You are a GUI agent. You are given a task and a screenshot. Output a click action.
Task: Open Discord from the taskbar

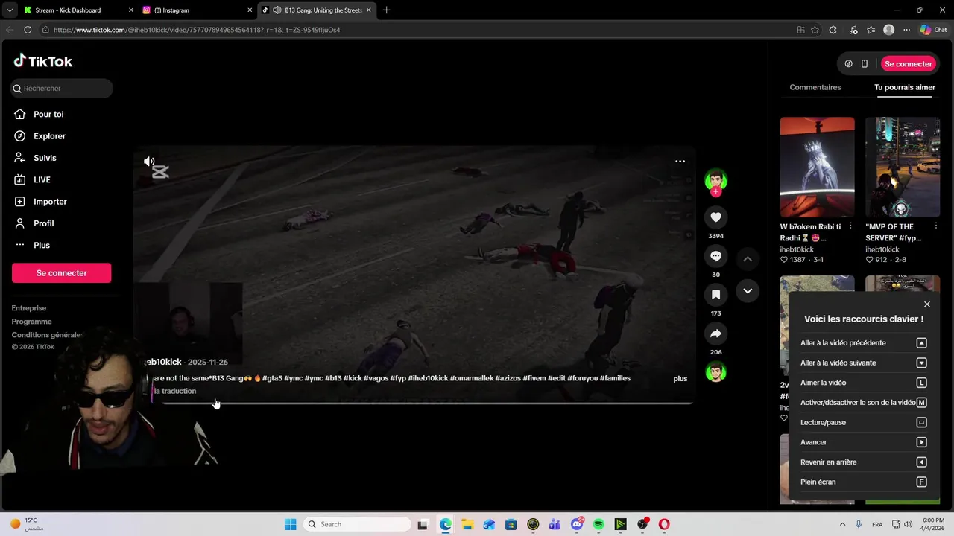click(x=577, y=524)
